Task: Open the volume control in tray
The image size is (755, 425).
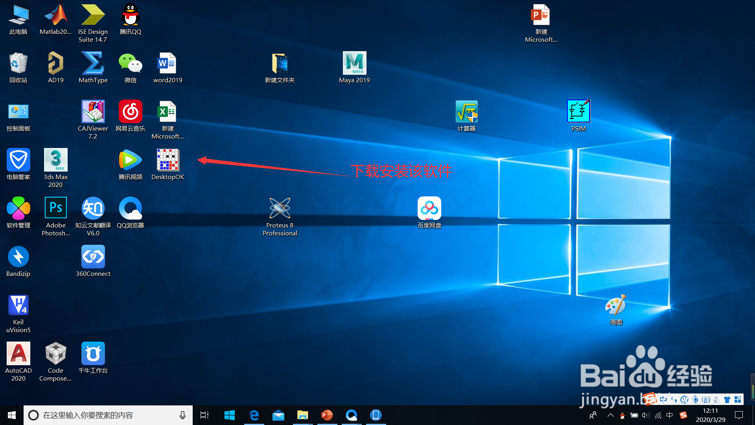Action: coord(646,415)
